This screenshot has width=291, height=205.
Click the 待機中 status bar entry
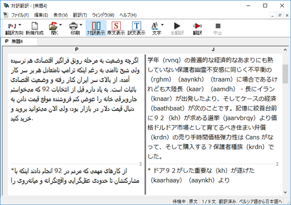click(179, 201)
